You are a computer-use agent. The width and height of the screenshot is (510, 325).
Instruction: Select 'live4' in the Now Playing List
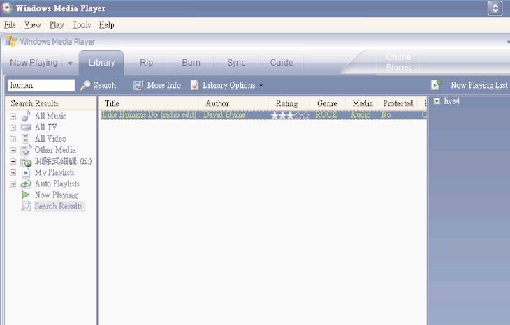pyautogui.click(x=452, y=101)
